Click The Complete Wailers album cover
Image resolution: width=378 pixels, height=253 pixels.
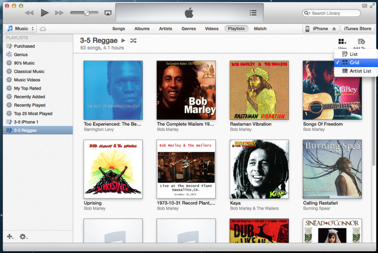coord(186,90)
